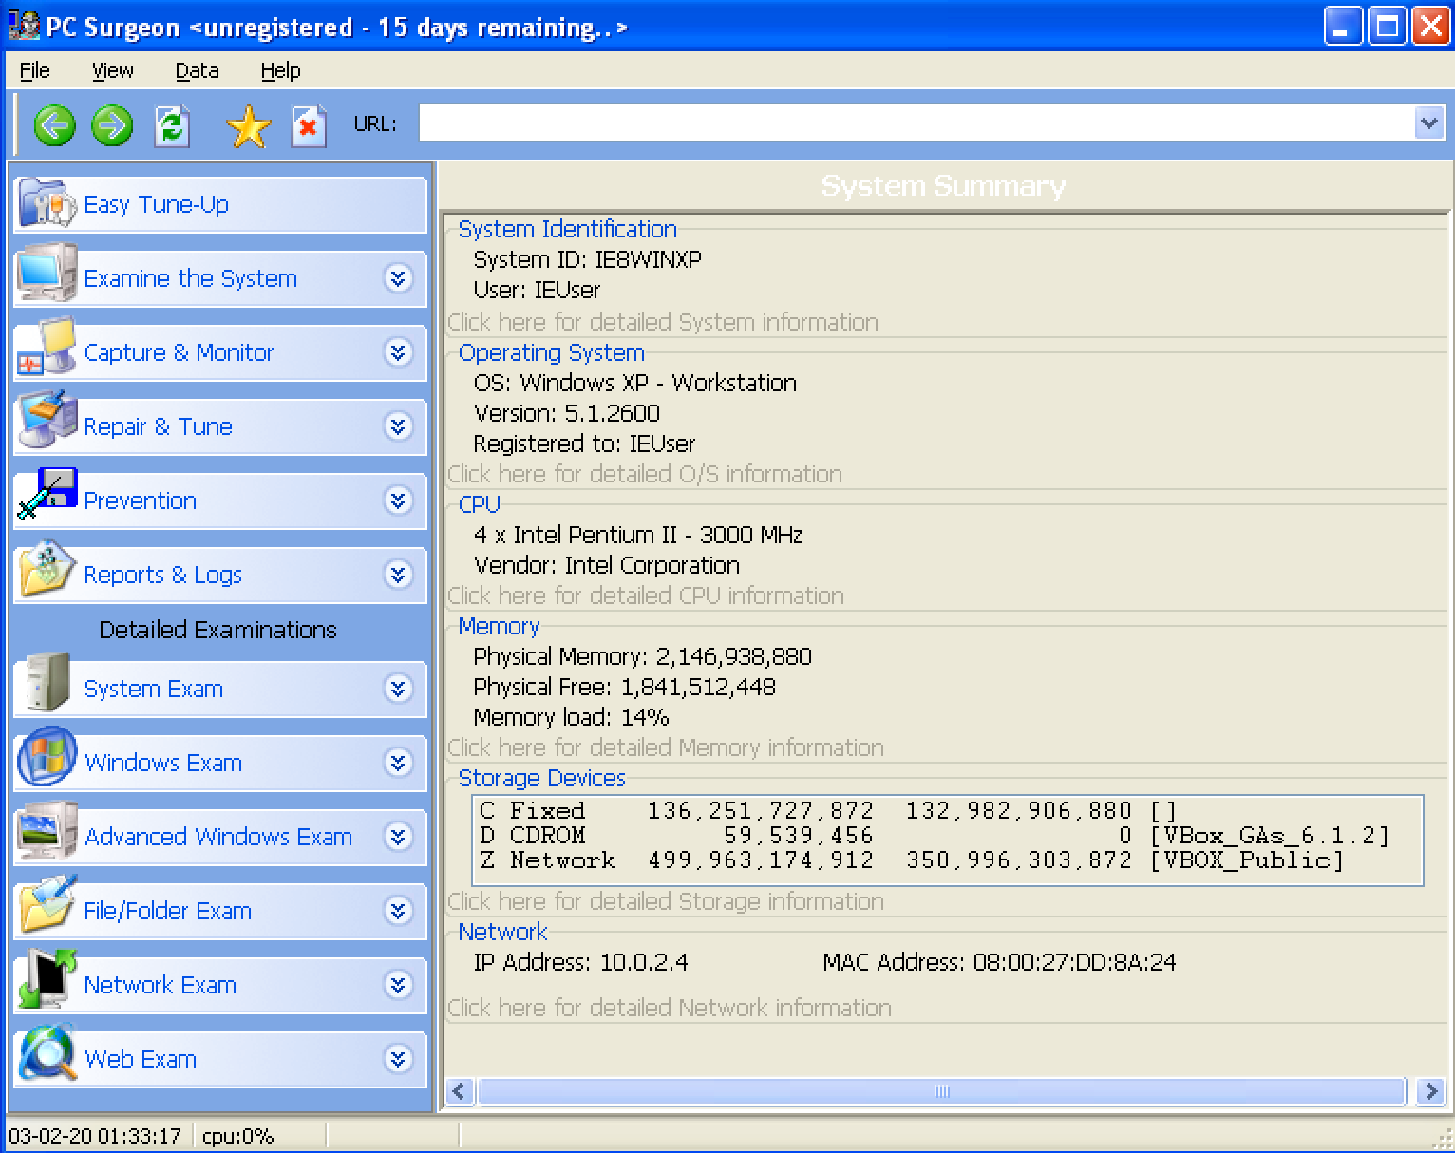
Task: Open the Help menu
Action: point(281,70)
